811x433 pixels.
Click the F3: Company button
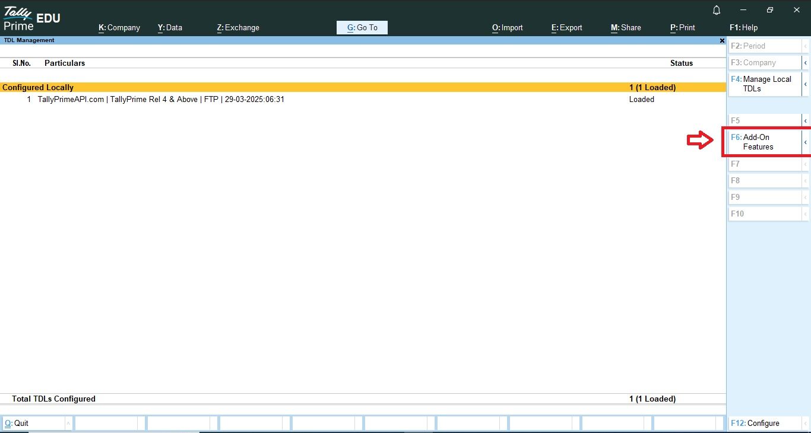(x=765, y=62)
